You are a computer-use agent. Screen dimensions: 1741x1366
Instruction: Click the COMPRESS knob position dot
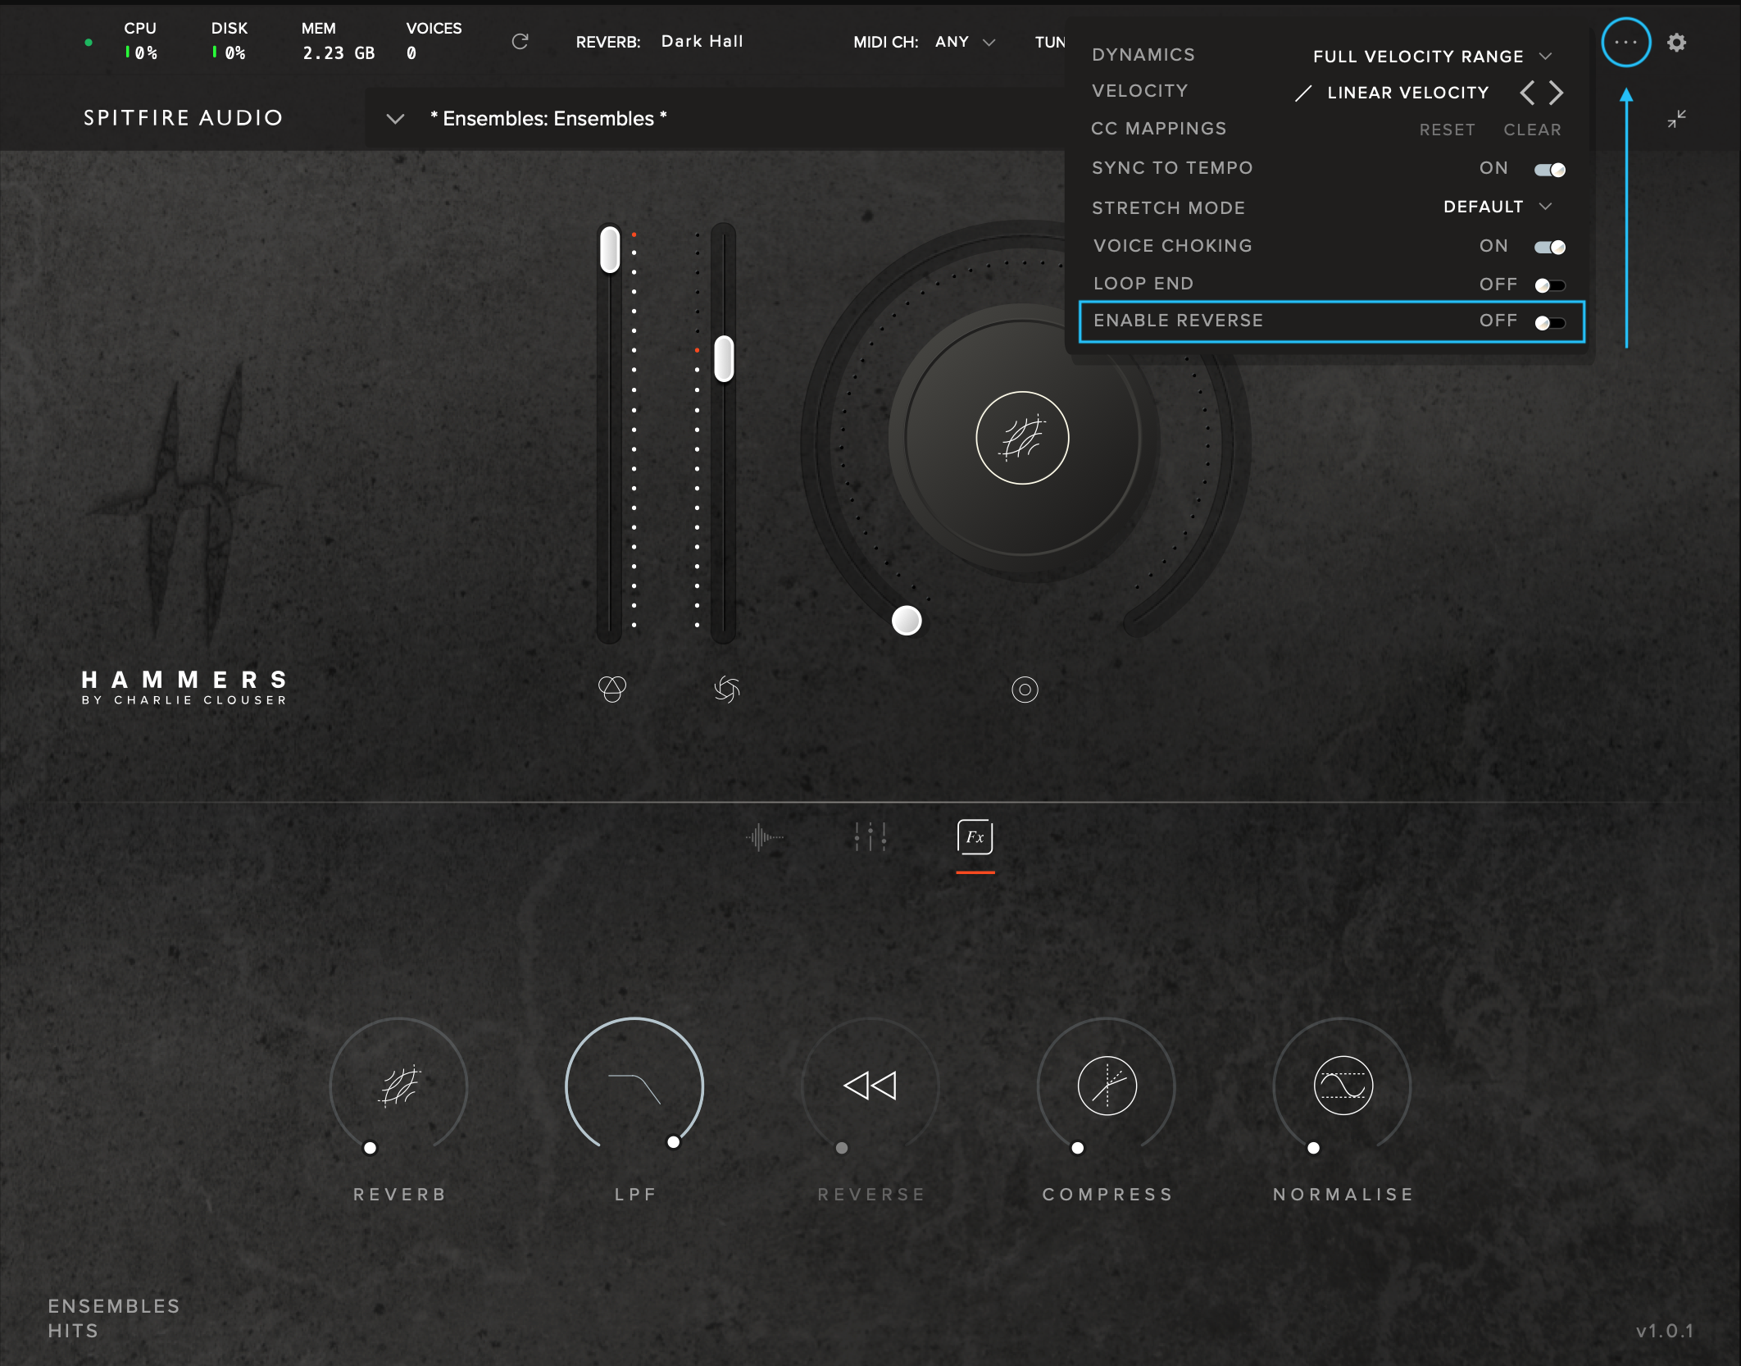click(x=1077, y=1148)
